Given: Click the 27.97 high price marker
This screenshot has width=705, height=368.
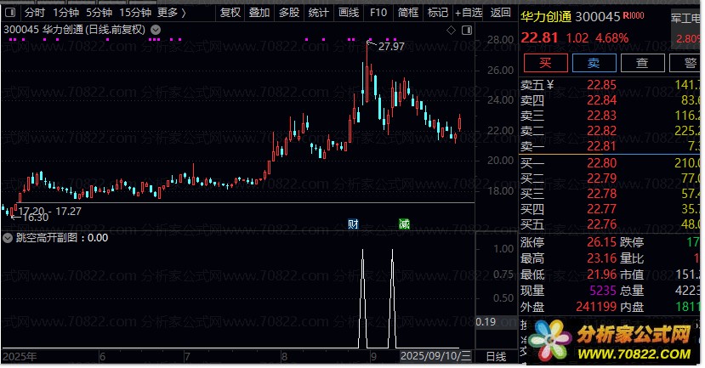Looking at the screenshot, I should (391, 46).
